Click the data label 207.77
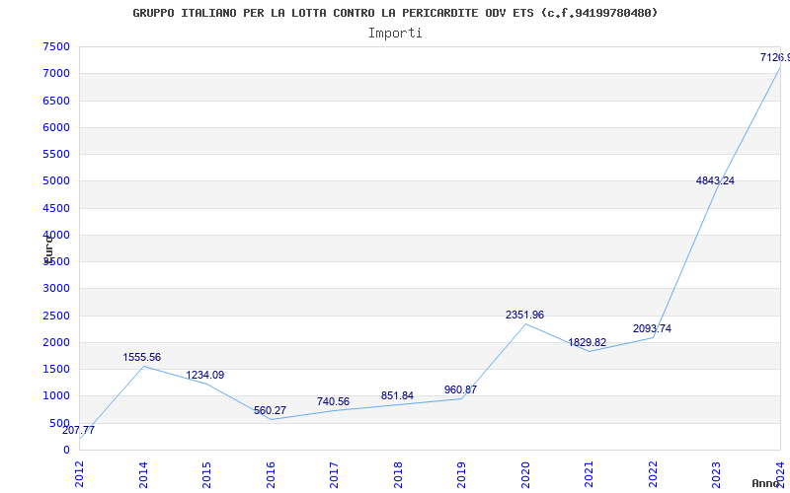The height and width of the screenshot is (493, 790). (x=78, y=431)
